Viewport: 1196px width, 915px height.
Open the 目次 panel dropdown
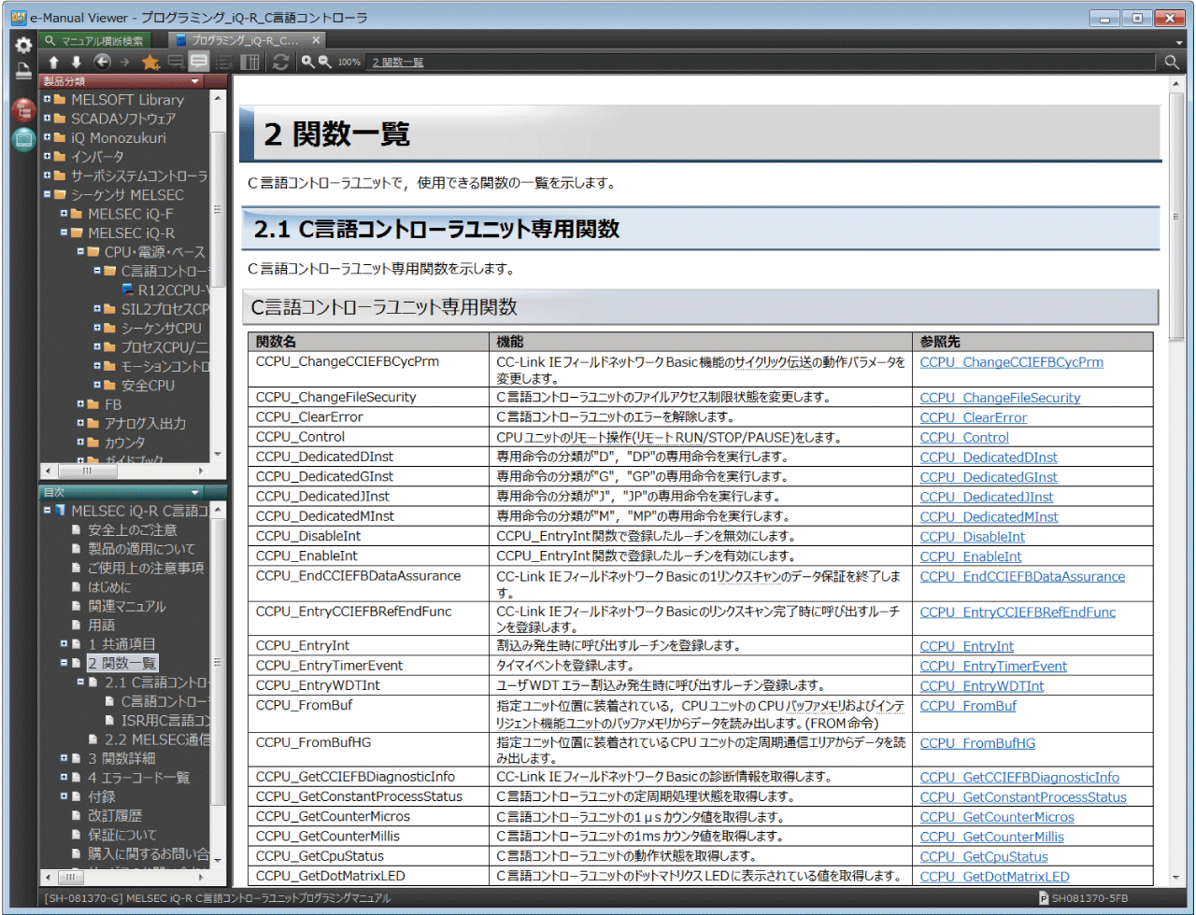[x=195, y=492]
